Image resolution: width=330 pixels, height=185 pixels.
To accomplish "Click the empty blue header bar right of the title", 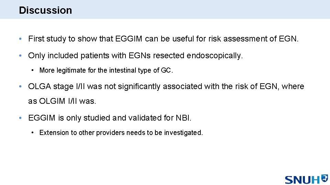I will (206, 10).
